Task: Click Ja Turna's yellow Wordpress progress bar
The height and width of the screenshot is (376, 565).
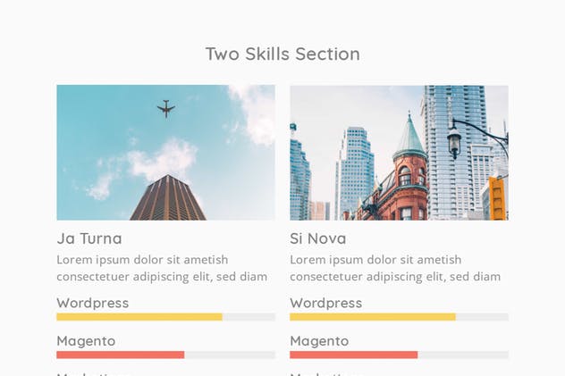Action: coord(139,317)
